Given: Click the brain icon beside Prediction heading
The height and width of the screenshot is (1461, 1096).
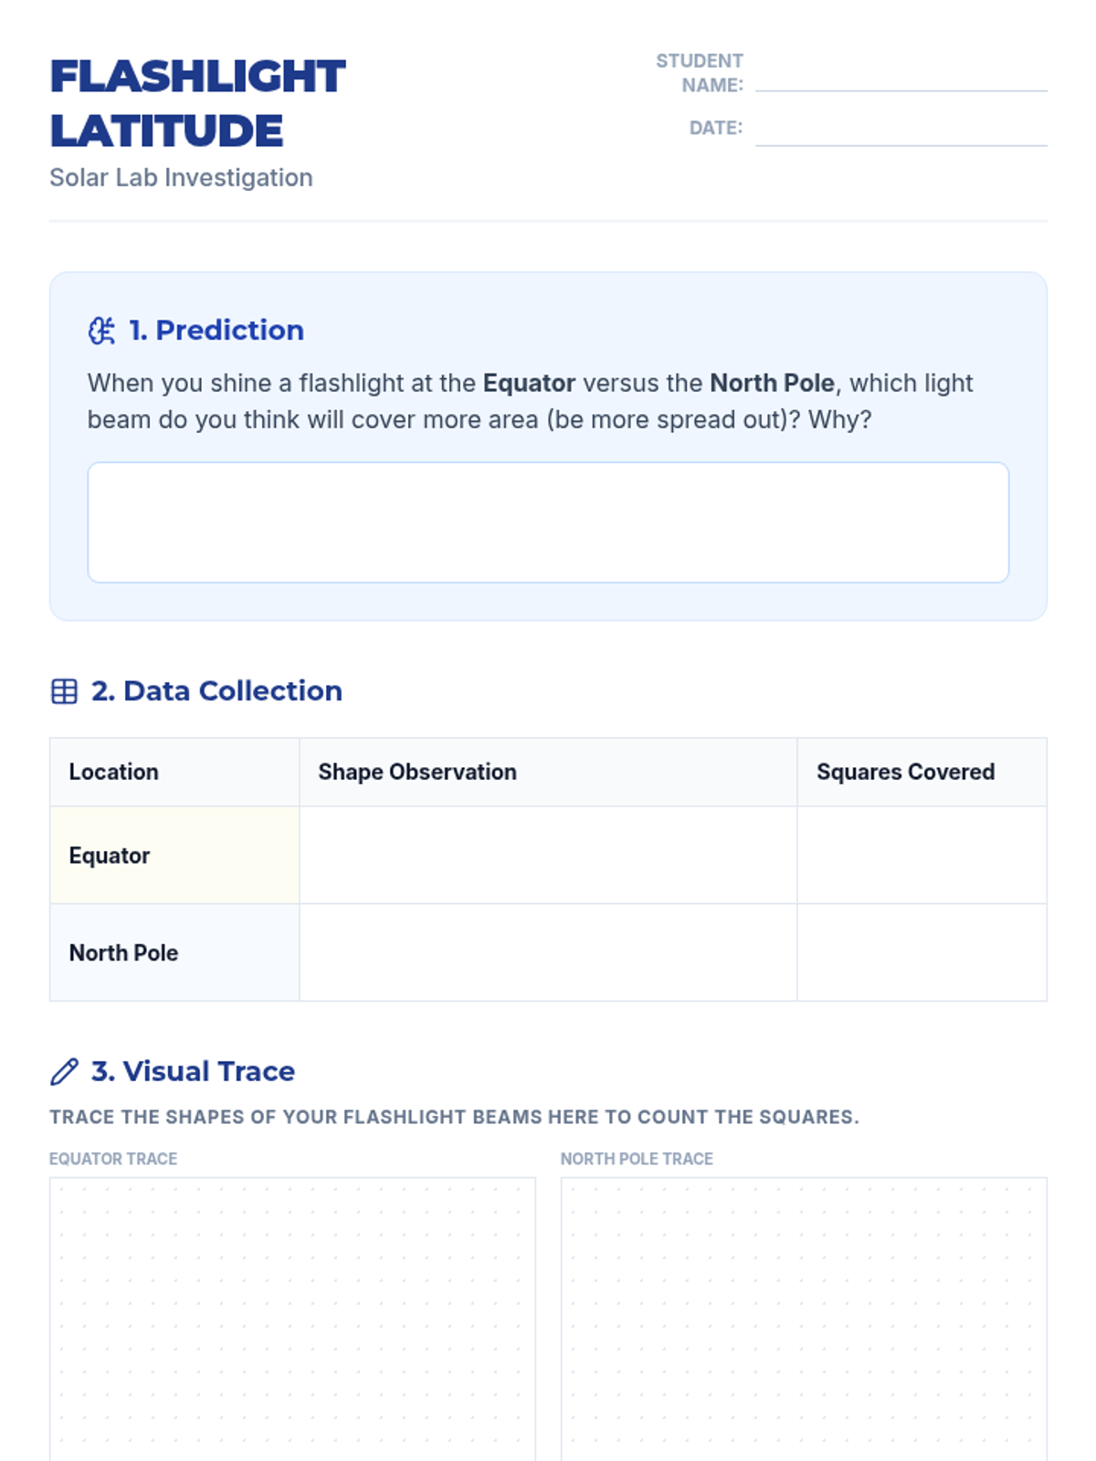Looking at the screenshot, I should [x=101, y=331].
